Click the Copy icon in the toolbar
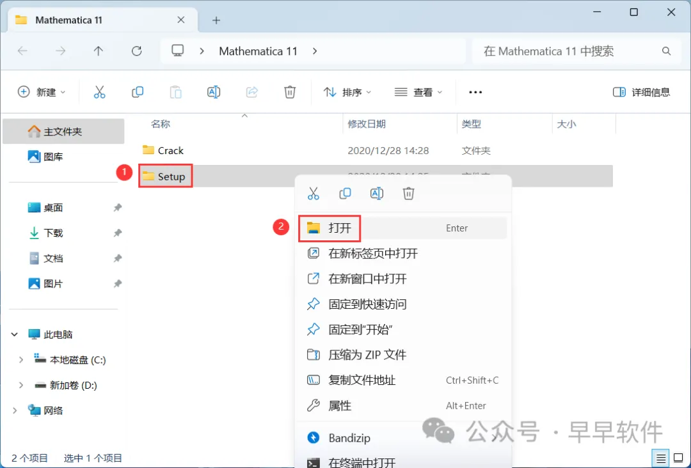 click(x=138, y=92)
